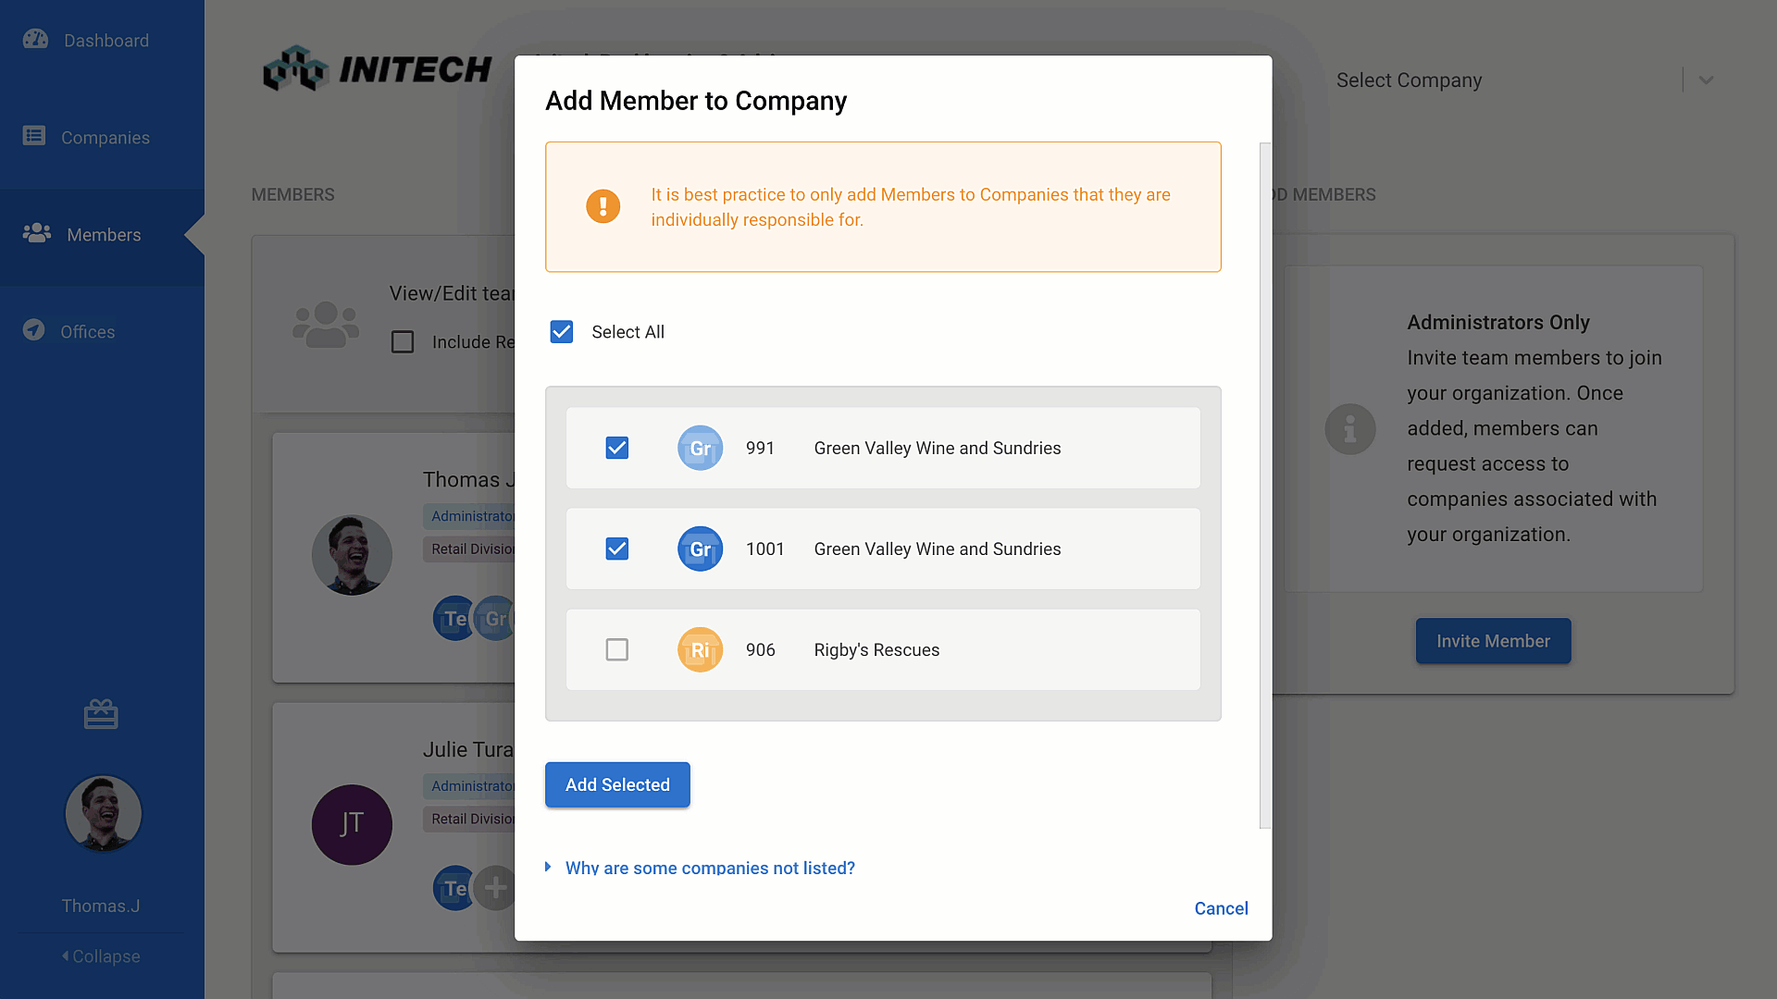
Task: Click the orange warning exclamation icon
Action: click(603, 206)
